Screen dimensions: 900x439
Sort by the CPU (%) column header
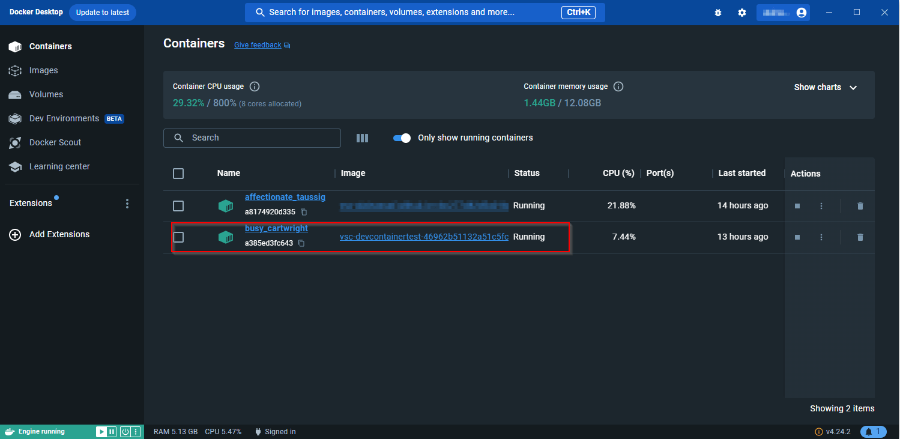tap(618, 173)
